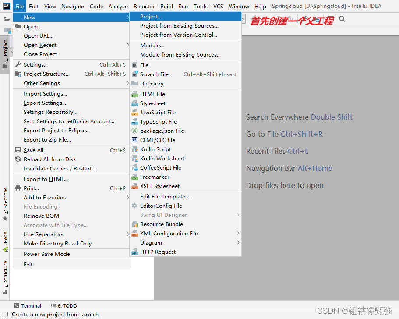Open the VCS menu
This screenshot has width=399, height=319.
218,7
